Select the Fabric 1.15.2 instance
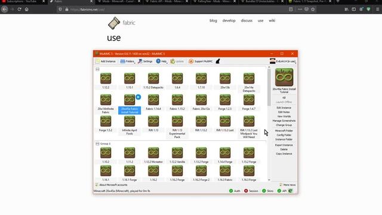The height and width of the screenshot is (215, 382). (x=177, y=102)
